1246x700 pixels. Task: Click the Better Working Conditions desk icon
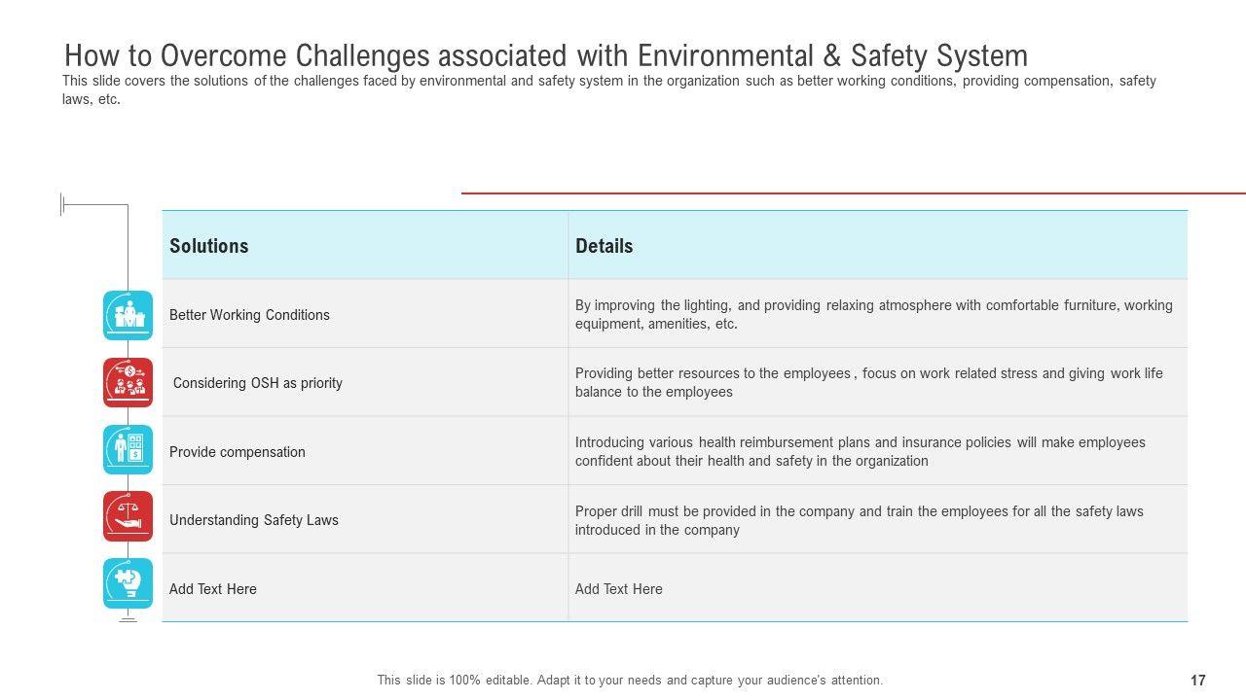click(128, 315)
